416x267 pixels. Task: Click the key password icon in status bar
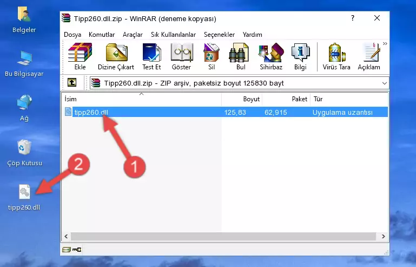pyautogui.click(x=77, y=250)
